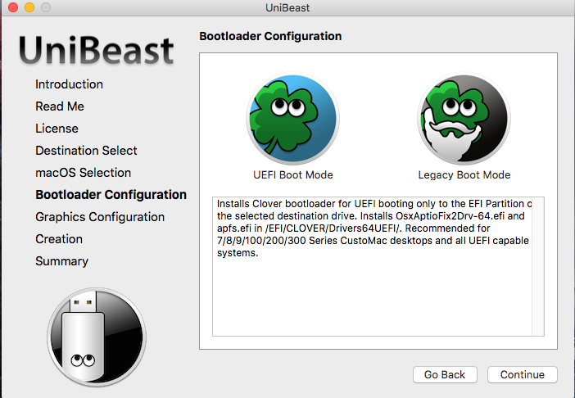Click the UniBeast USB drive logo
Image resolution: width=575 pixels, height=398 pixels.
[x=97, y=337]
